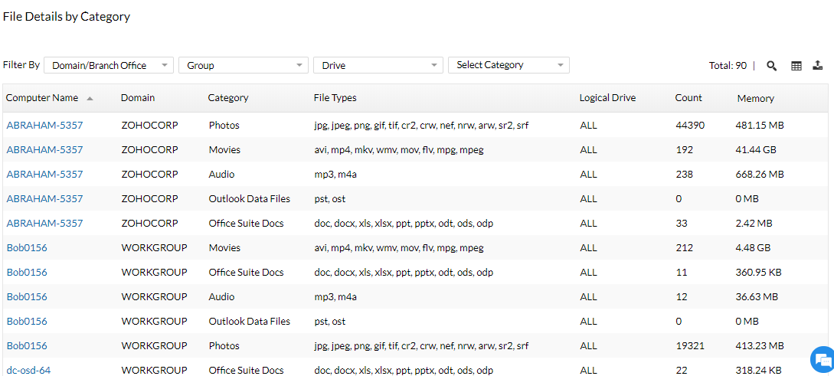The width and height of the screenshot is (834, 376).
Task: Click the export report icon
Action: pyautogui.click(x=818, y=66)
